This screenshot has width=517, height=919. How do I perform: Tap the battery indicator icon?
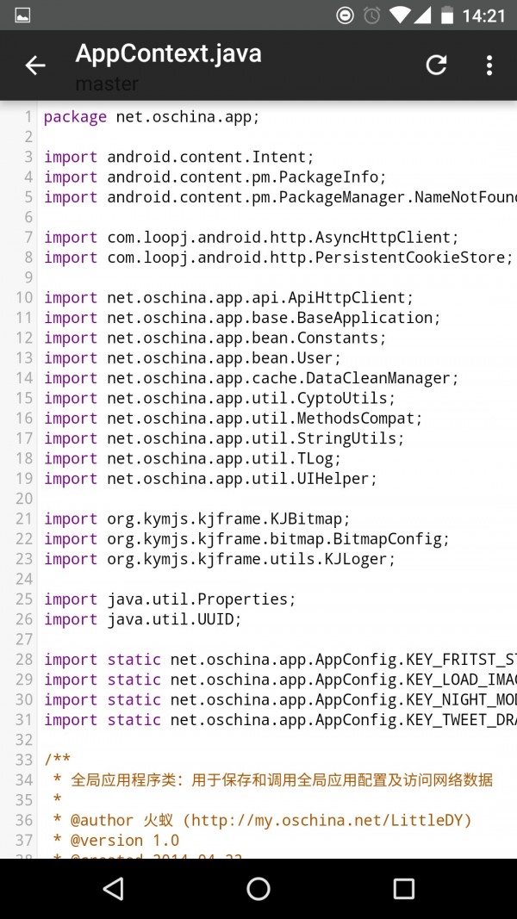[447, 15]
